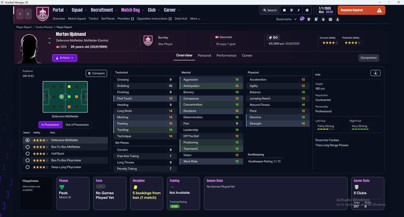The image size is (404, 217).
Task: Click the Denmark flag beside caps info
Action: coord(217,37)
